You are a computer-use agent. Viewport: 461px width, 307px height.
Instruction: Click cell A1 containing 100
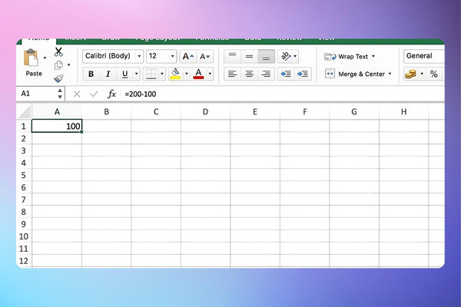pyautogui.click(x=57, y=126)
